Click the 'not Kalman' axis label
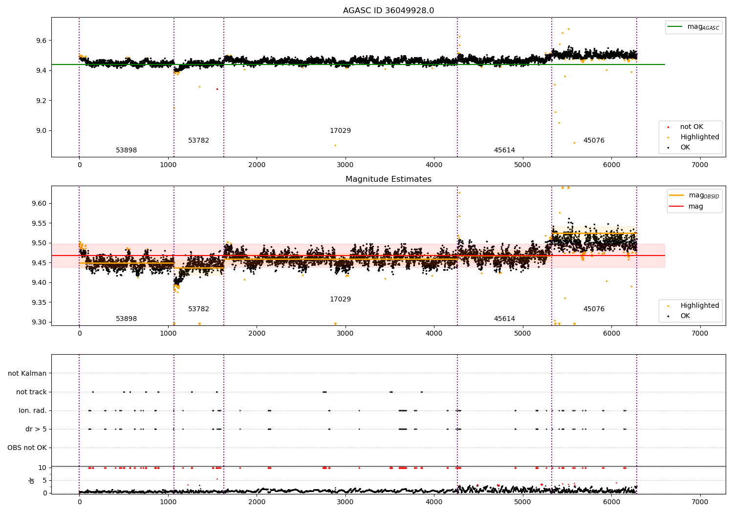The image size is (733, 513). coord(27,373)
